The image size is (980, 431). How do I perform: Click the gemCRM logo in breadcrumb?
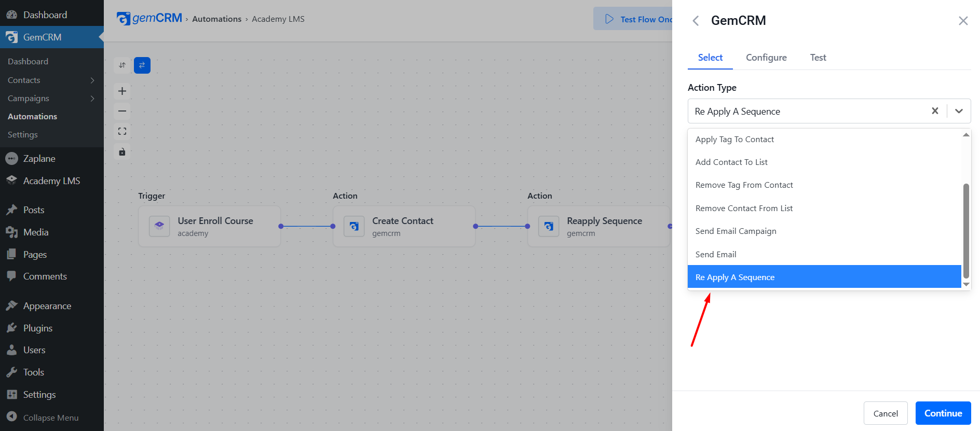click(x=149, y=19)
